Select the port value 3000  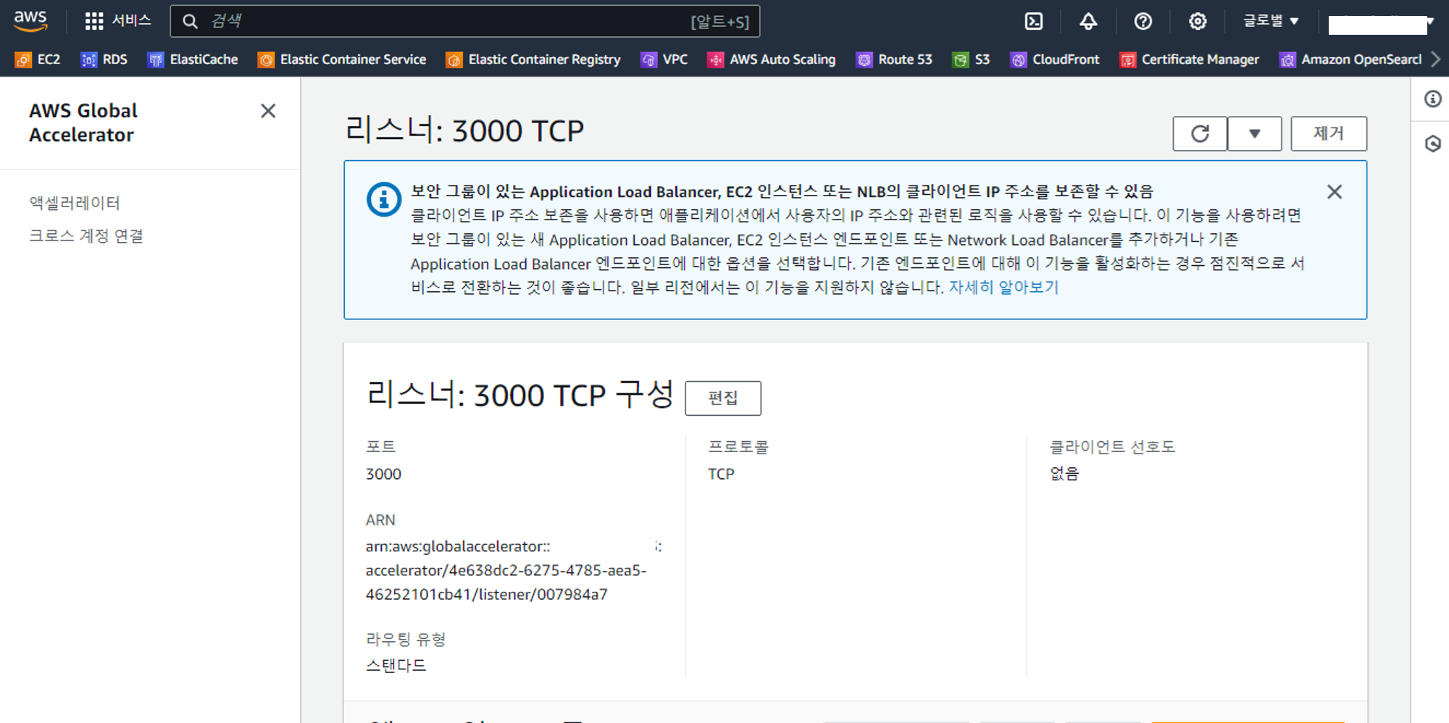point(383,475)
